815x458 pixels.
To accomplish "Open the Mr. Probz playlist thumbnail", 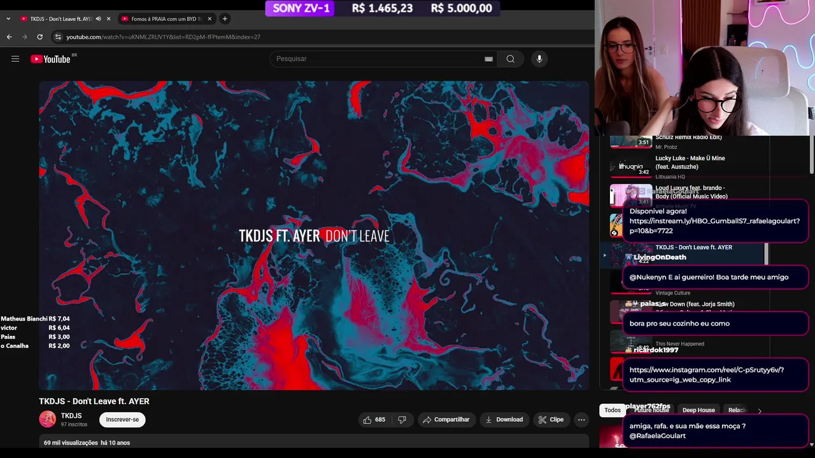I will [x=631, y=141].
